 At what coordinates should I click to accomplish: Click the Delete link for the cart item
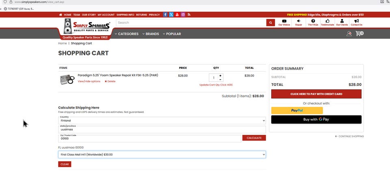tap(110, 81)
